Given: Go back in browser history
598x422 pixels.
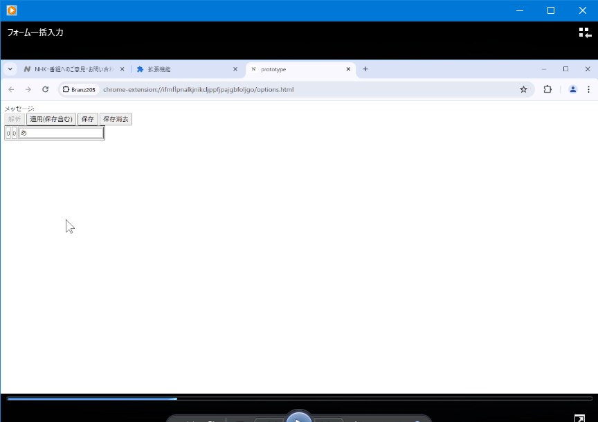Looking at the screenshot, I should pyautogui.click(x=11, y=89).
